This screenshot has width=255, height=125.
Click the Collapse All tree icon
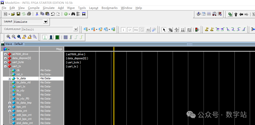[78, 14]
